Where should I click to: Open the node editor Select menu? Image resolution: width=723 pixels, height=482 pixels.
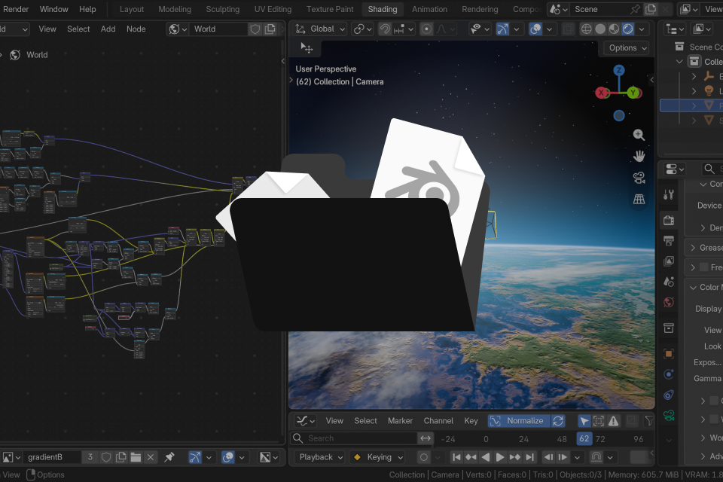[78, 29]
